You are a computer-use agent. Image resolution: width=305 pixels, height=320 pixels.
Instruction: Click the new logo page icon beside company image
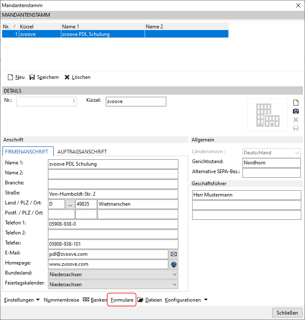click(x=296, y=103)
